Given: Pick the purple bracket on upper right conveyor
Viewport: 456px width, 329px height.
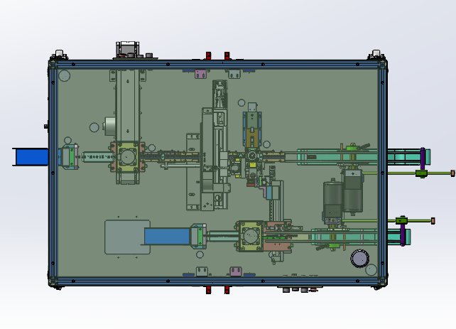Looking at the screenshot, I should coord(423,159).
